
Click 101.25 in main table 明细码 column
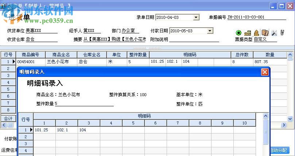pyautogui.click(x=158, y=61)
